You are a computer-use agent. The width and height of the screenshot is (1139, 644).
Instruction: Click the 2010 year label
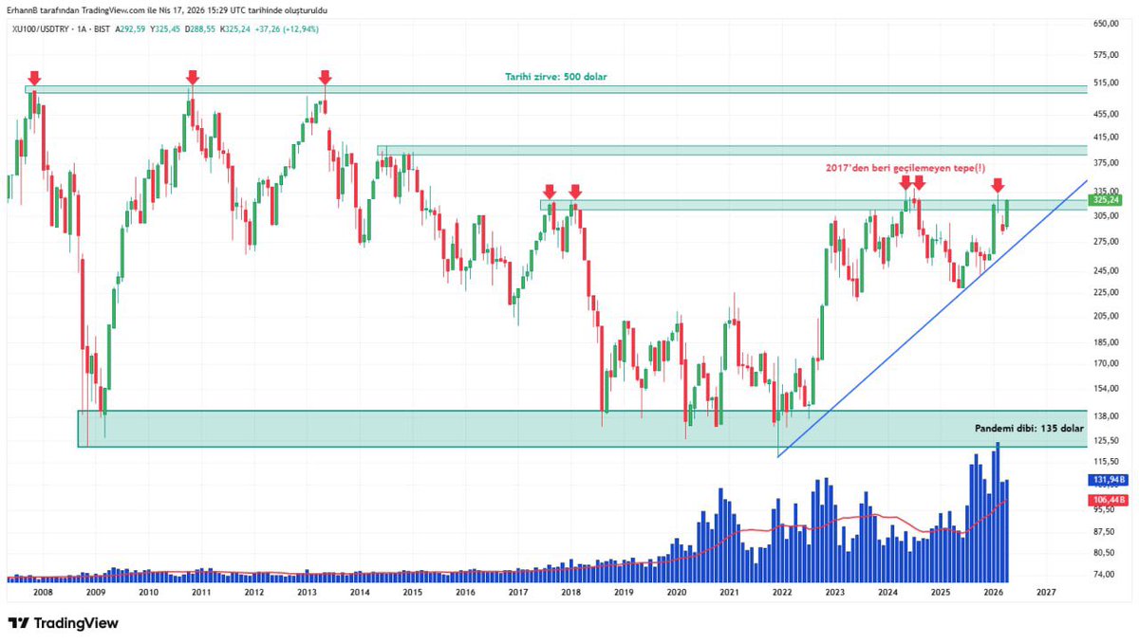pyautogui.click(x=148, y=592)
